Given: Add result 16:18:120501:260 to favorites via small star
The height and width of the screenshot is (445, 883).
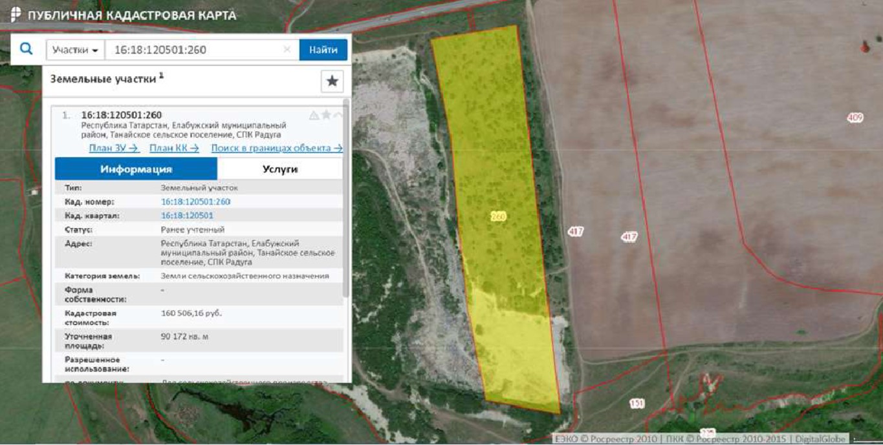Looking at the screenshot, I should (326, 115).
